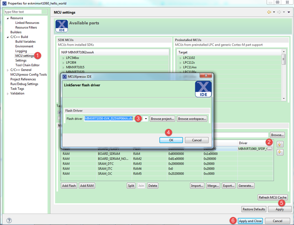The image size is (294, 225).
Task: Click the Flash driver text field
Action: click(114, 119)
